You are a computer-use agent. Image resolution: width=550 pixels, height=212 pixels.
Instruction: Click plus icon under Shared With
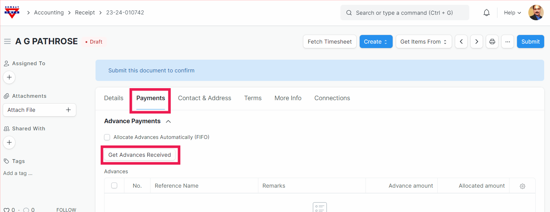[x=9, y=142]
